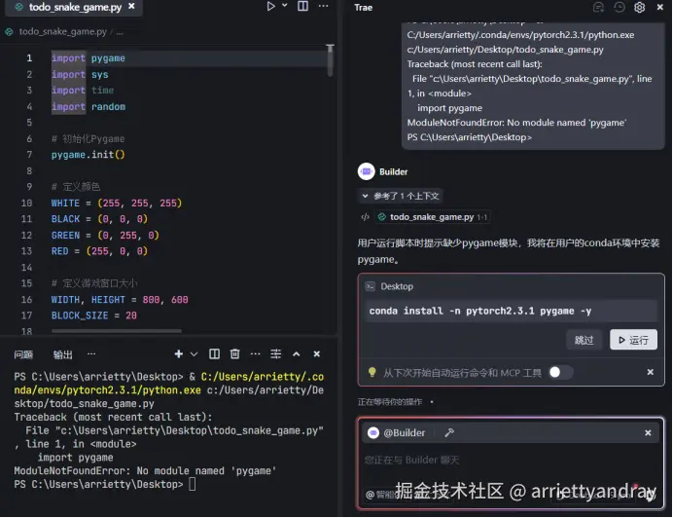Click the Builder avatar icon
Image resolution: width=673 pixels, height=518 pixels.
(x=366, y=171)
